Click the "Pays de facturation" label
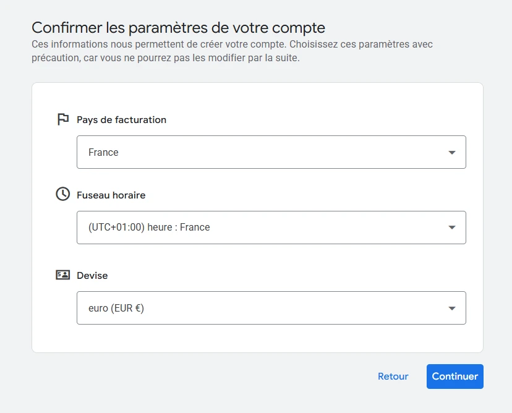The image size is (512, 413). pos(121,120)
